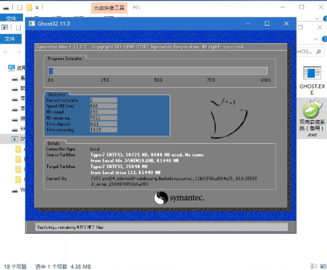Click the second Explorer window's title icon
This screenshot has width=327, height=270.
(5, 28)
